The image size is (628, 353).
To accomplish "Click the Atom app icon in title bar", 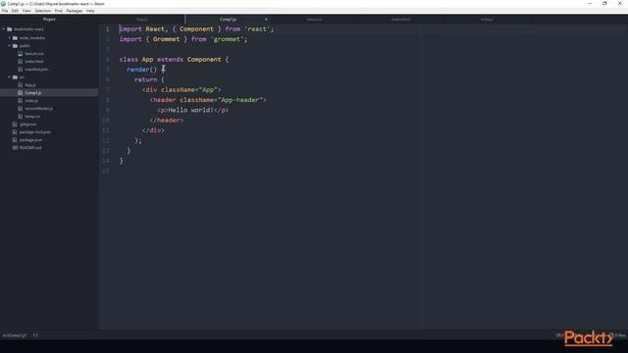I will [x=3, y=4].
